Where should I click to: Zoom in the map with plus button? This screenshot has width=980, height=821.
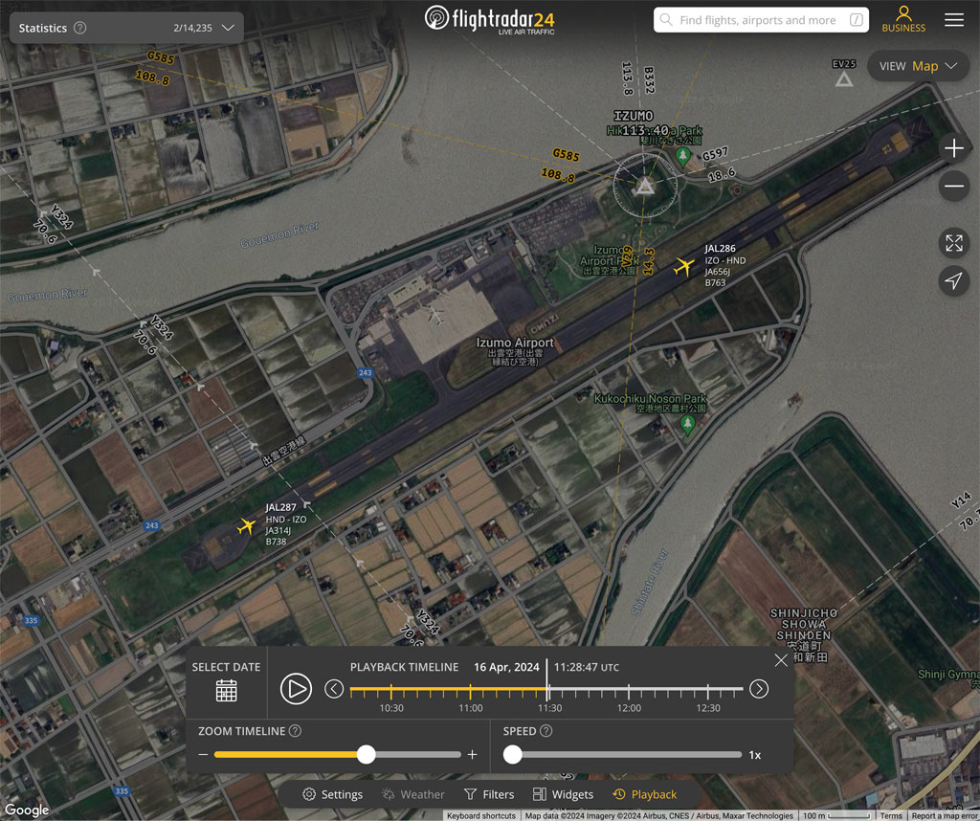953,148
